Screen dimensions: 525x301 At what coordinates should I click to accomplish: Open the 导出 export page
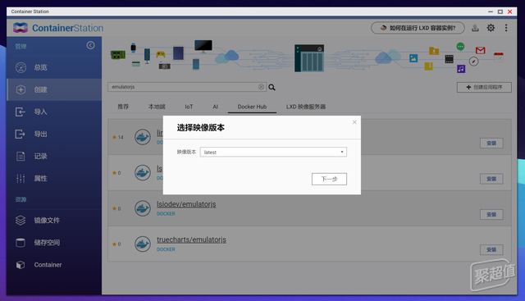click(54, 134)
